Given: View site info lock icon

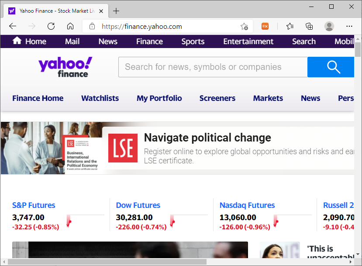Looking at the screenshot, I should click(x=92, y=26).
